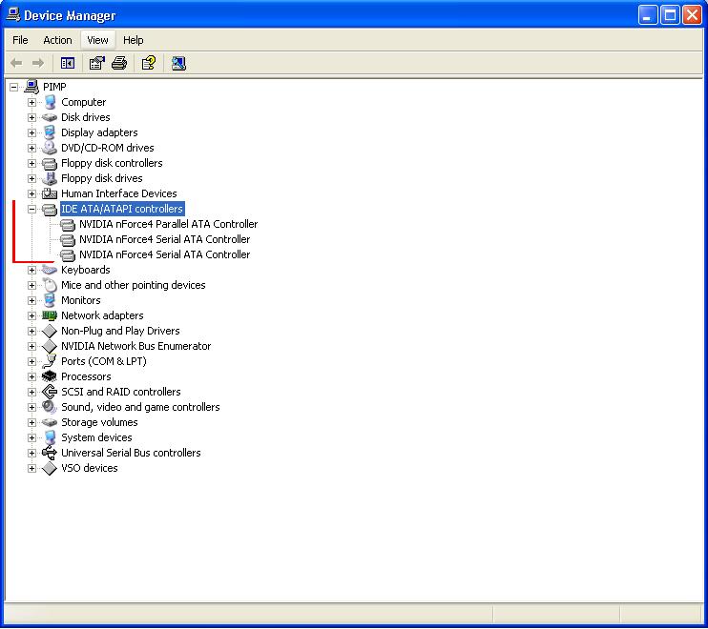The width and height of the screenshot is (708, 629).
Task: Click the Display adapters icon
Action: 50,132
